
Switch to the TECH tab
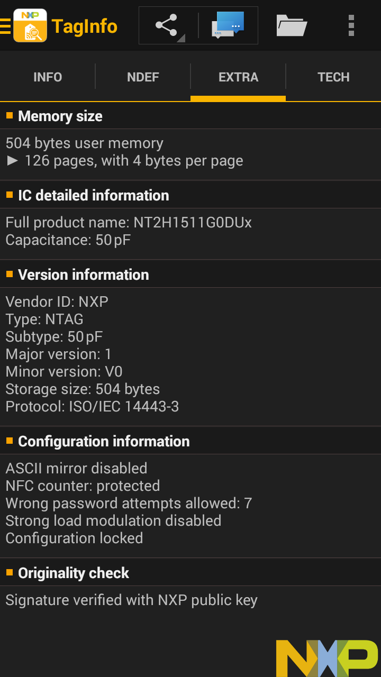[x=333, y=77]
